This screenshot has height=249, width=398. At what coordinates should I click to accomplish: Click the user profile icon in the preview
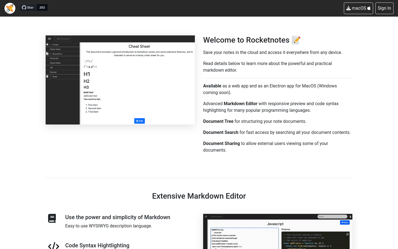[350, 217]
